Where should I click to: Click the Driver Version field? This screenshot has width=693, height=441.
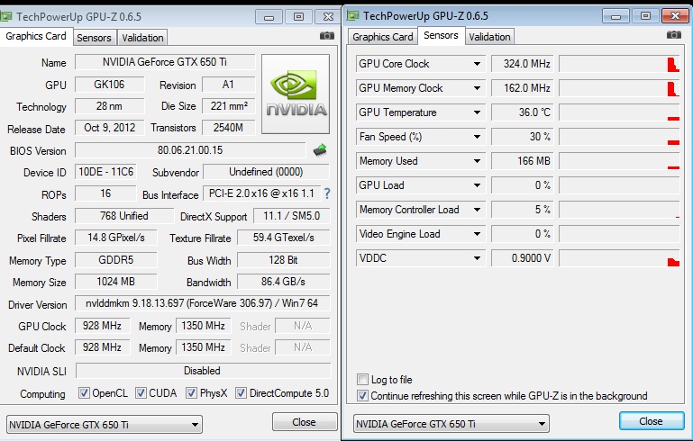(202, 303)
